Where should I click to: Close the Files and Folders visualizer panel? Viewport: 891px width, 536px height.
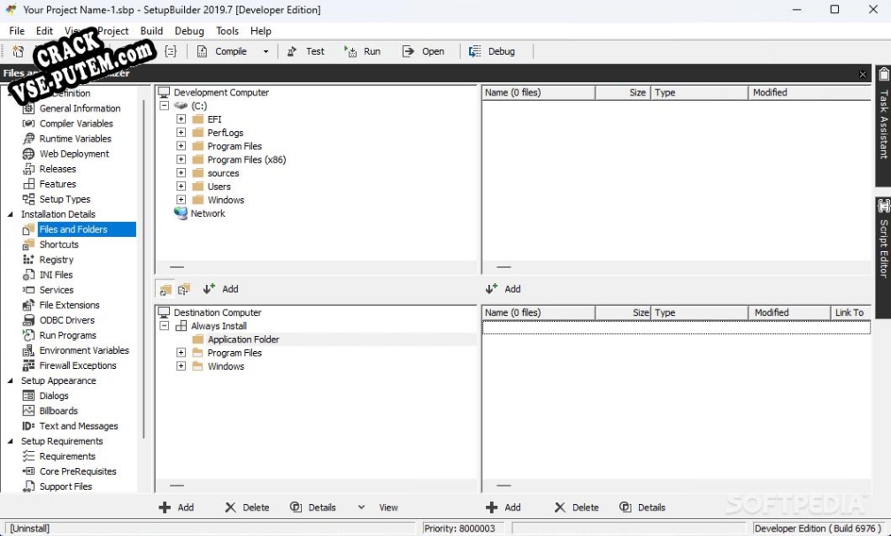(863, 74)
